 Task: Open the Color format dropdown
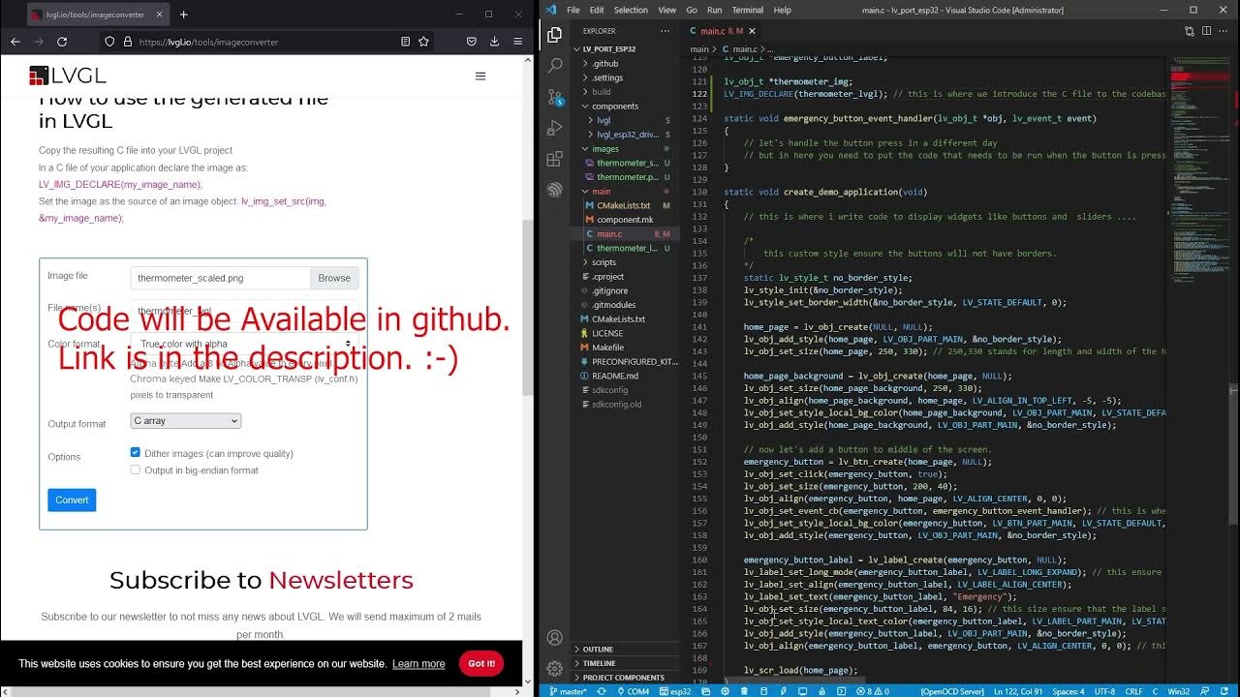coord(245,344)
